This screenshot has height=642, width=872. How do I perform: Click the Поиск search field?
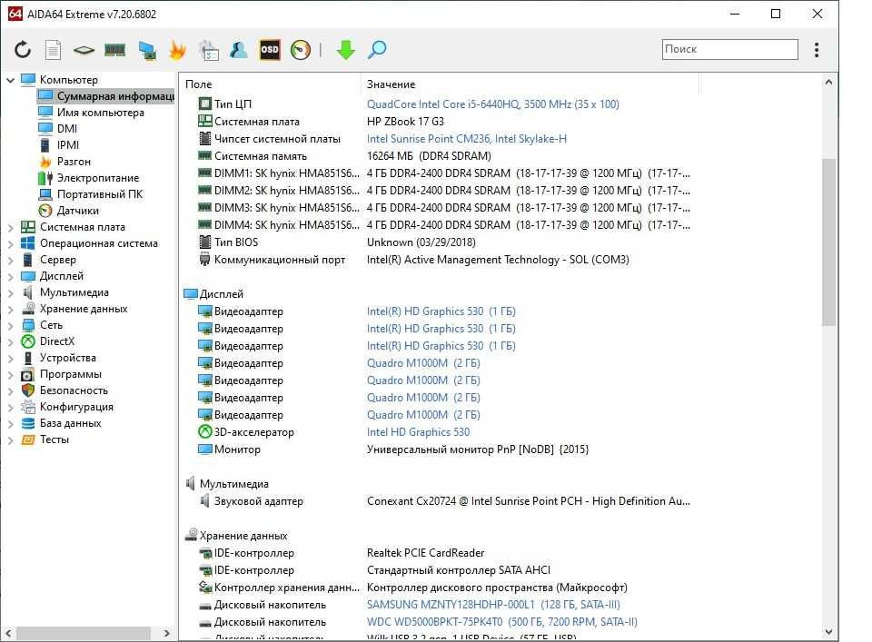click(729, 49)
